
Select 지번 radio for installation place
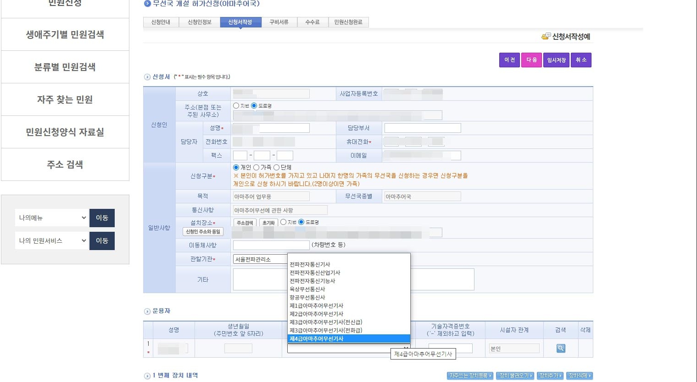[283, 222]
